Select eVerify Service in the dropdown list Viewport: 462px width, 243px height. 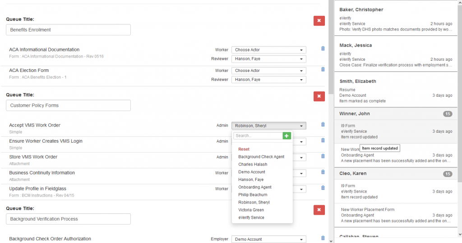coord(251,217)
